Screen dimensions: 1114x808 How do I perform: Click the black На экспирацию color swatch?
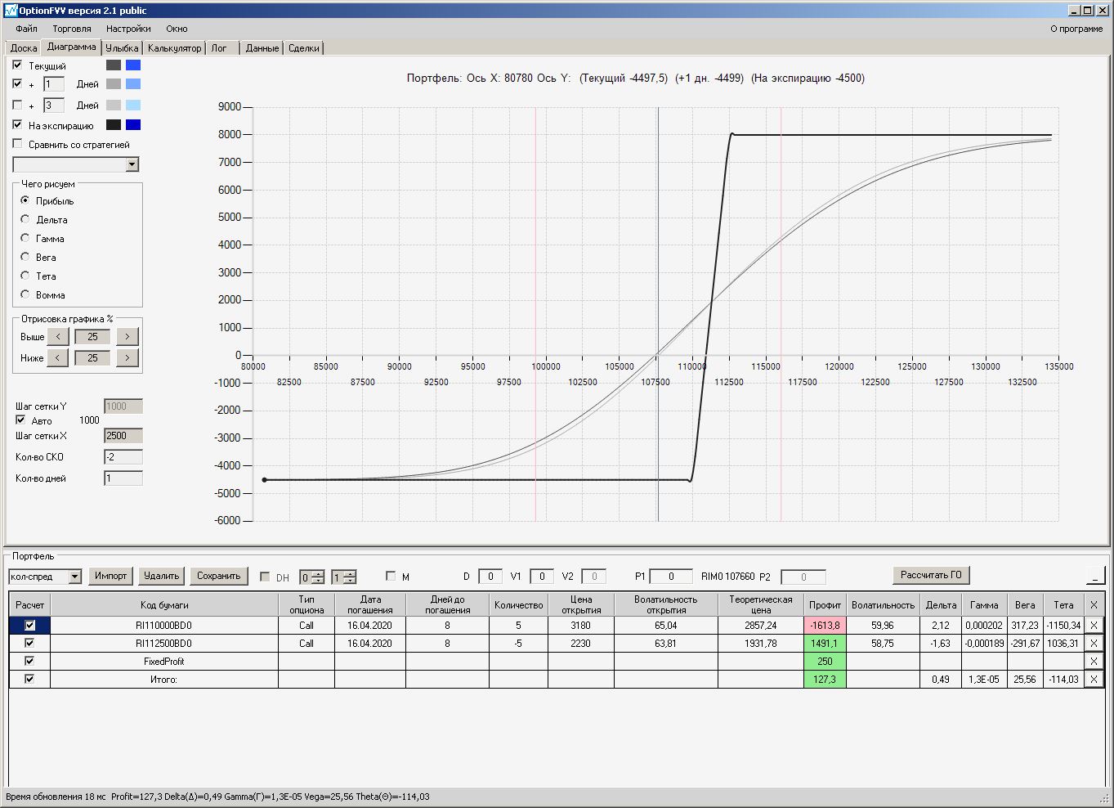[x=114, y=125]
